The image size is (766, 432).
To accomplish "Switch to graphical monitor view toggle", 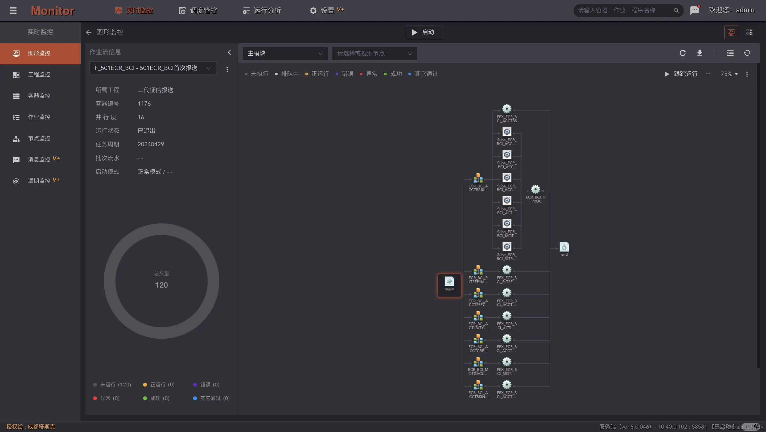I will point(731,32).
